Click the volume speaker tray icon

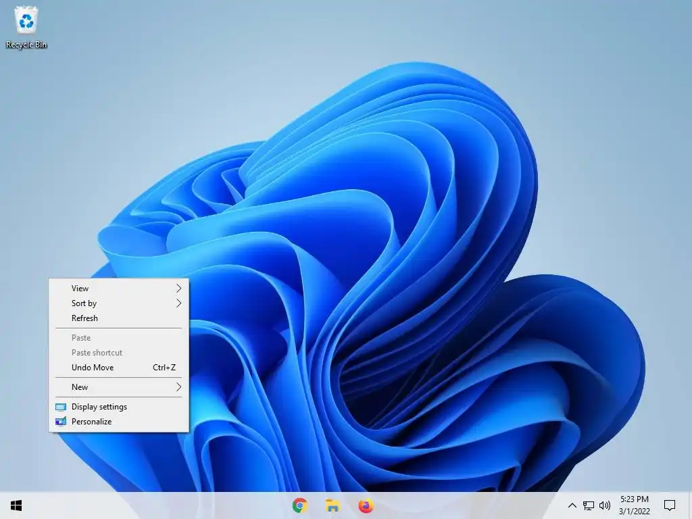click(x=605, y=505)
